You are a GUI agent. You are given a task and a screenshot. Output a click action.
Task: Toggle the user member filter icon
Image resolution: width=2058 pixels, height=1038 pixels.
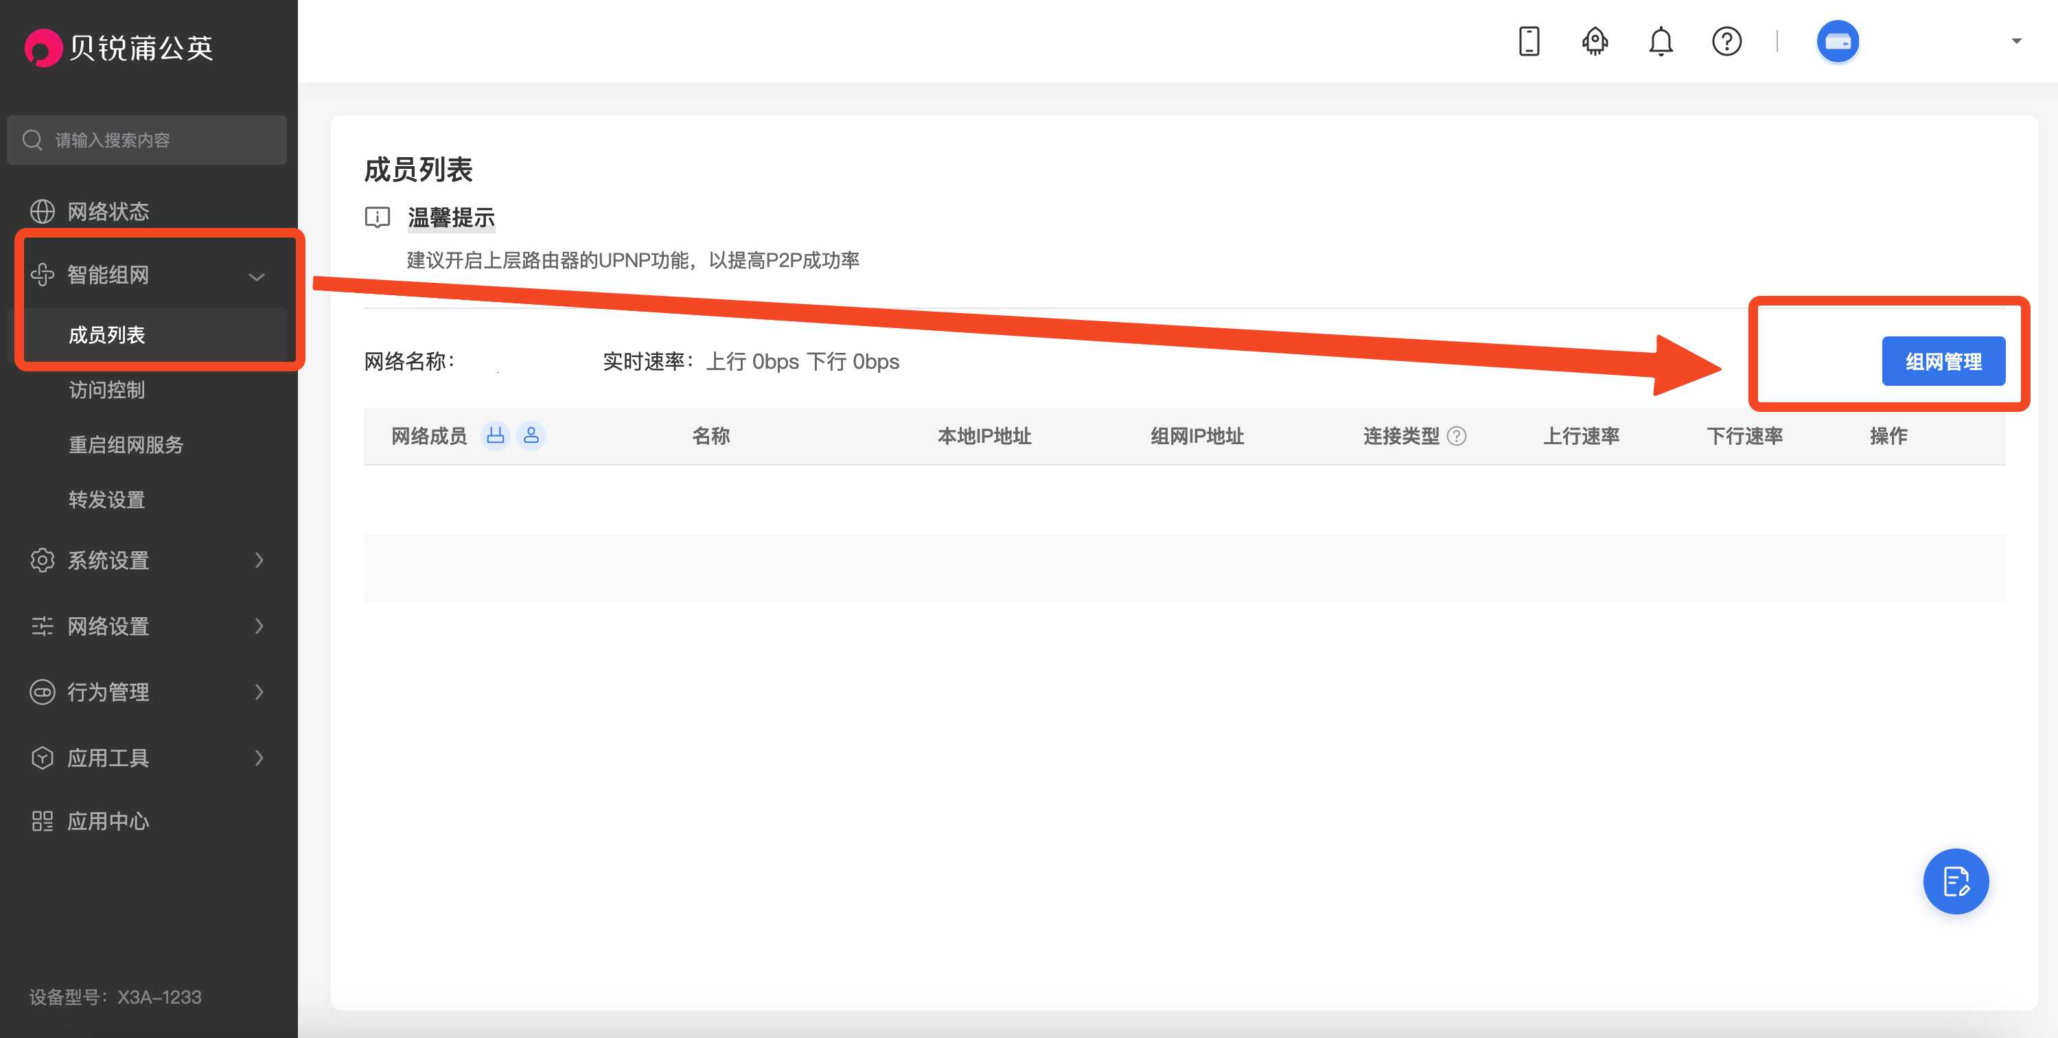pos(531,435)
